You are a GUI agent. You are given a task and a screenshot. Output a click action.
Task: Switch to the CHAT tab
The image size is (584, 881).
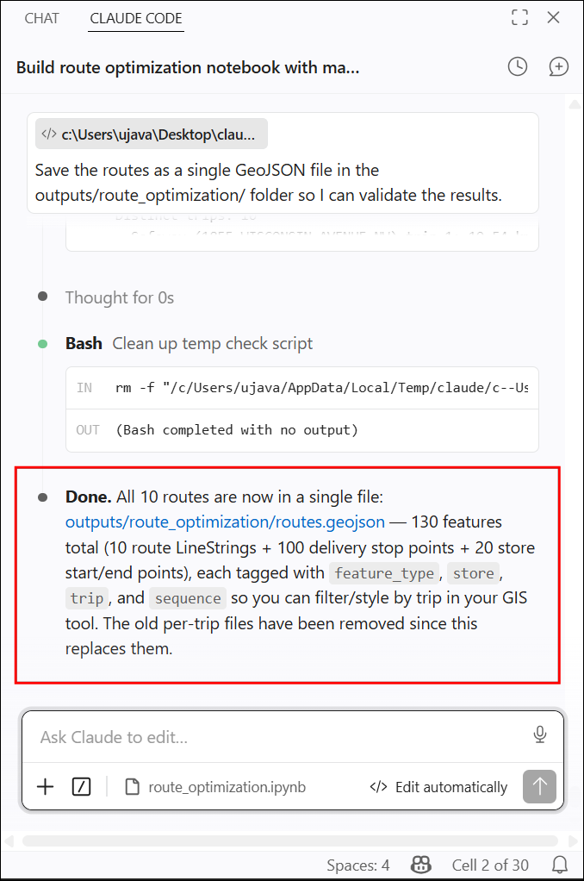click(x=41, y=19)
